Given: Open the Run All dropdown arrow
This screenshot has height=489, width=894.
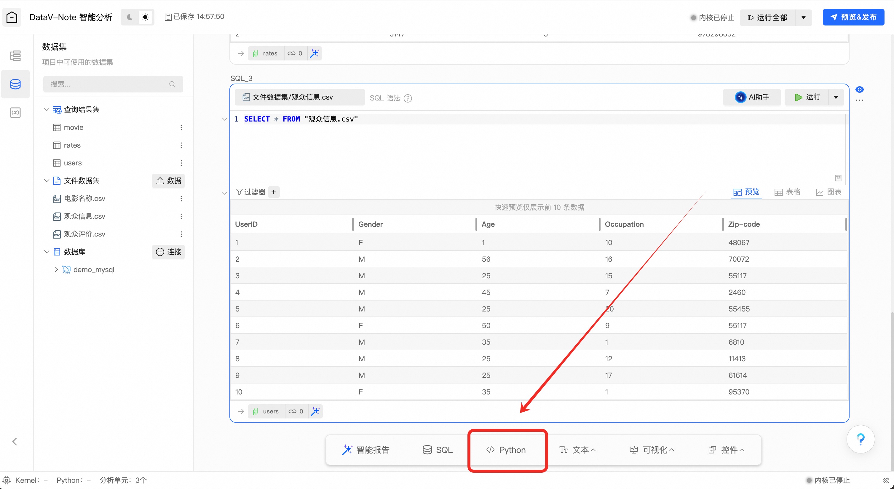Looking at the screenshot, I should (803, 17).
